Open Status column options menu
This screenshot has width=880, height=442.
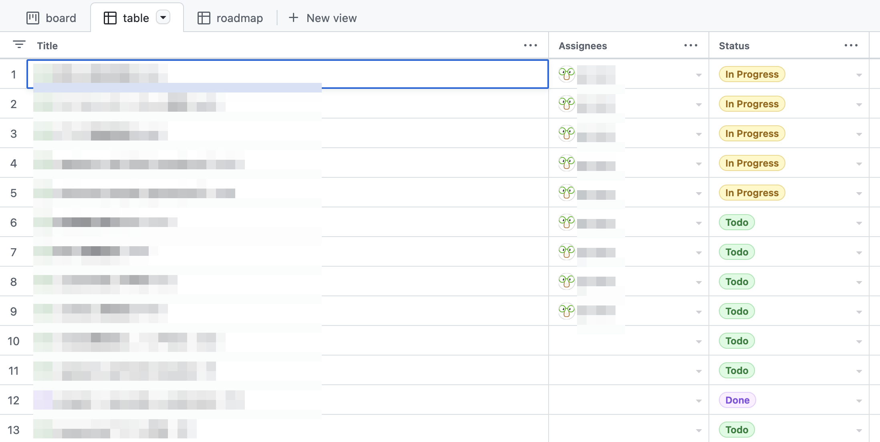point(851,46)
